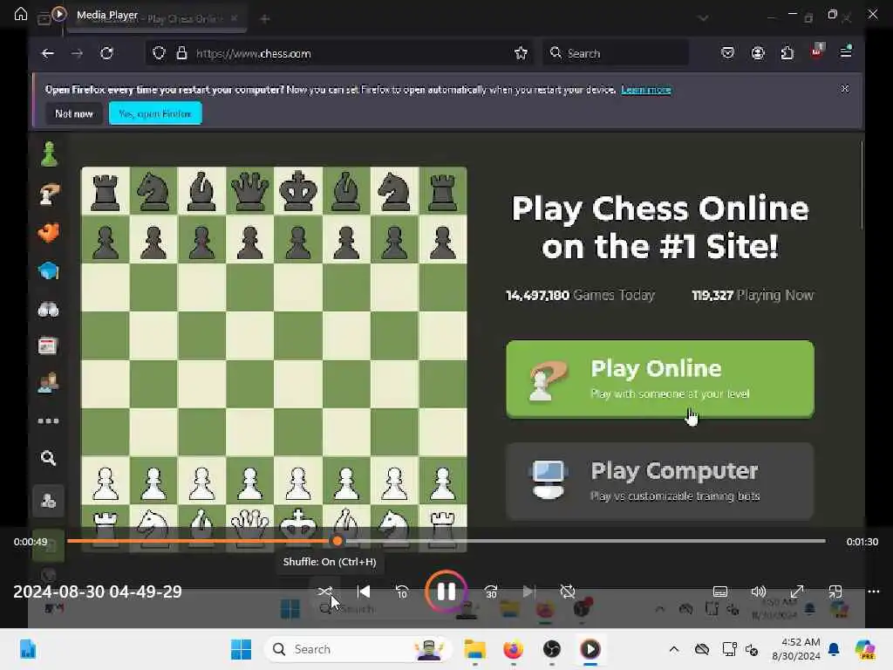Open Firefox hamburger menu
893x670 pixels.
click(x=846, y=51)
